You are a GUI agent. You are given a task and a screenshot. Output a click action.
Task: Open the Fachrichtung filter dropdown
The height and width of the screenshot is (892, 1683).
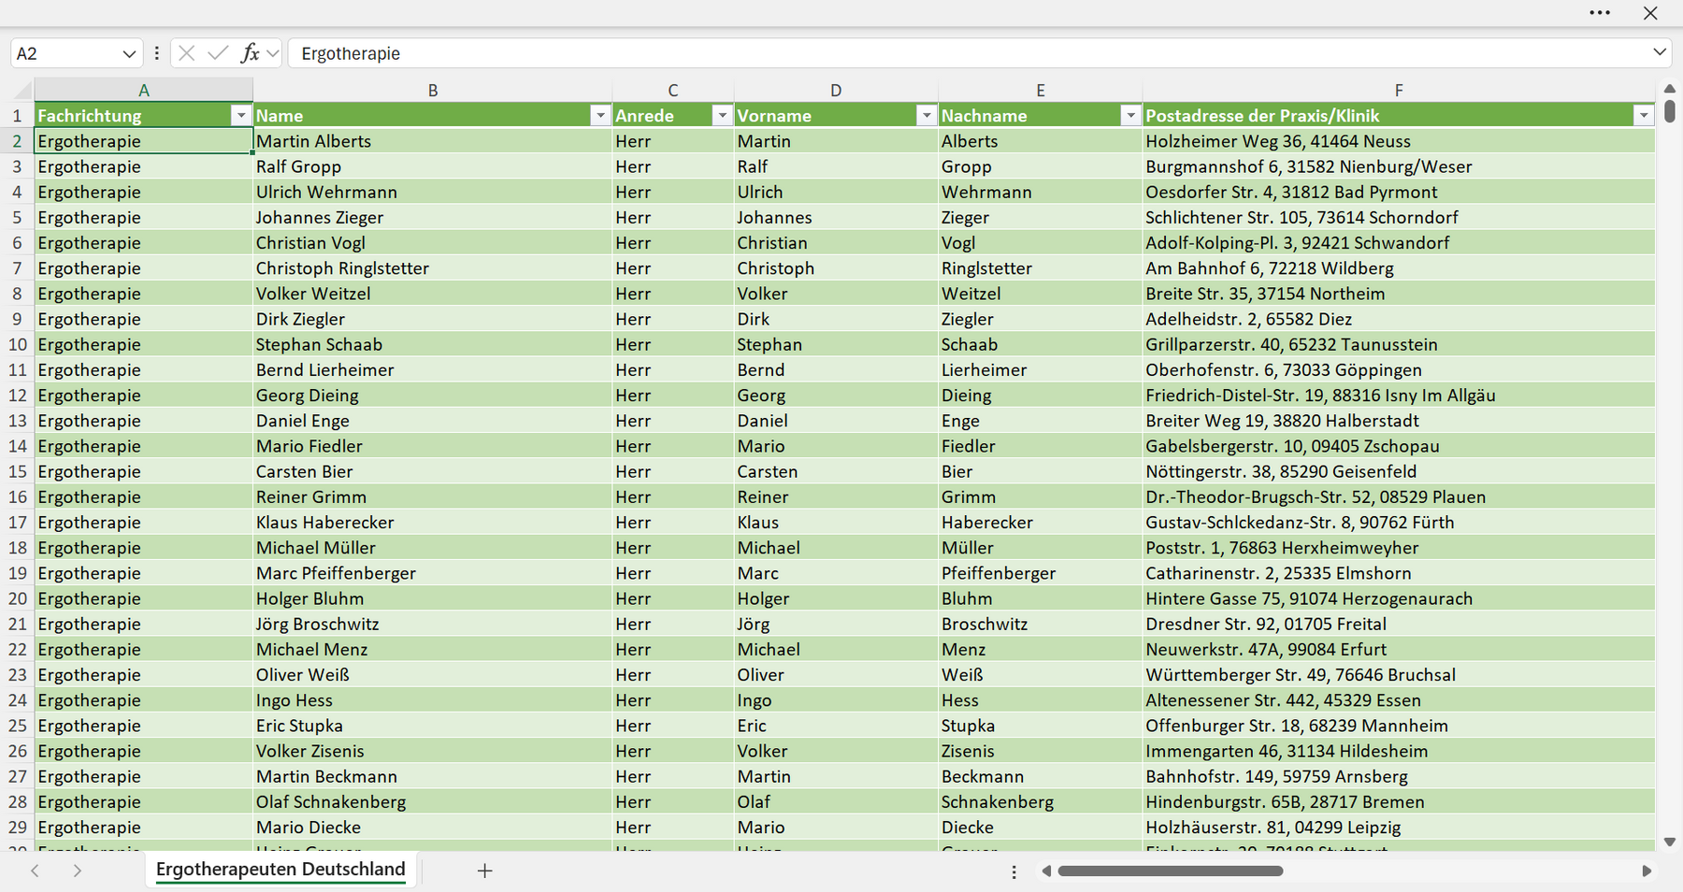click(240, 115)
